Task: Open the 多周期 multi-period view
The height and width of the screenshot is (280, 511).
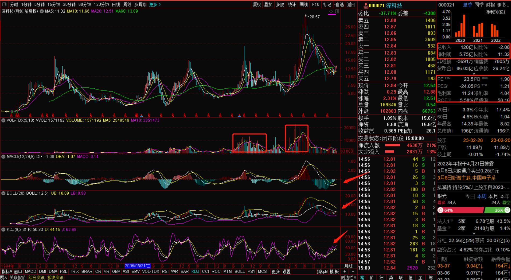Action: tap(140, 5)
